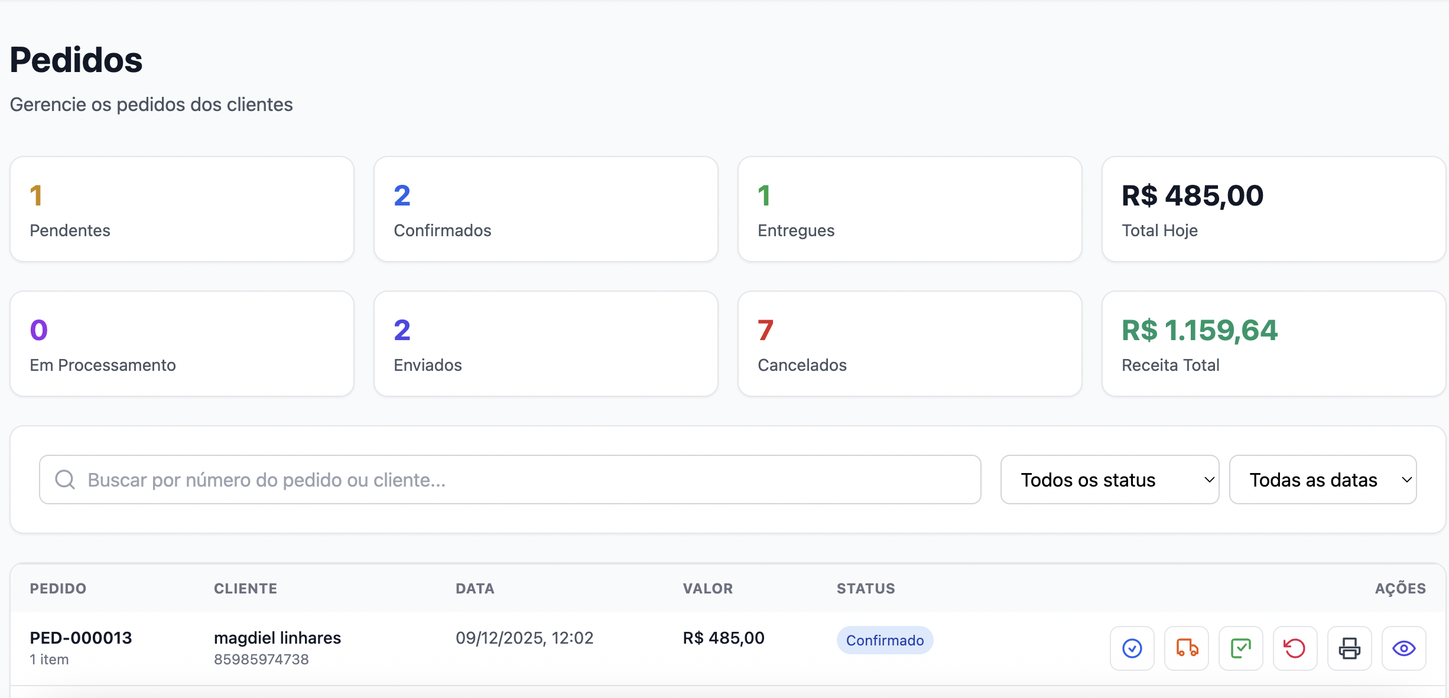Click the VALOR column header
The height and width of the screenshot is (698, 1449).
(x=708, y=588)
